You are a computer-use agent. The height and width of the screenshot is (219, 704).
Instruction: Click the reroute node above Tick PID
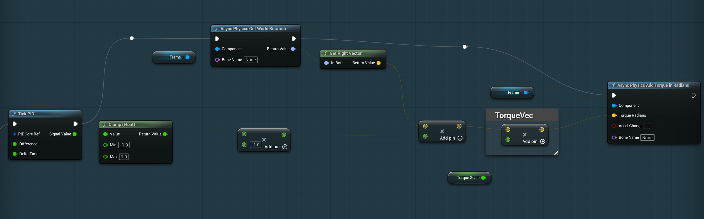point(132,38)
